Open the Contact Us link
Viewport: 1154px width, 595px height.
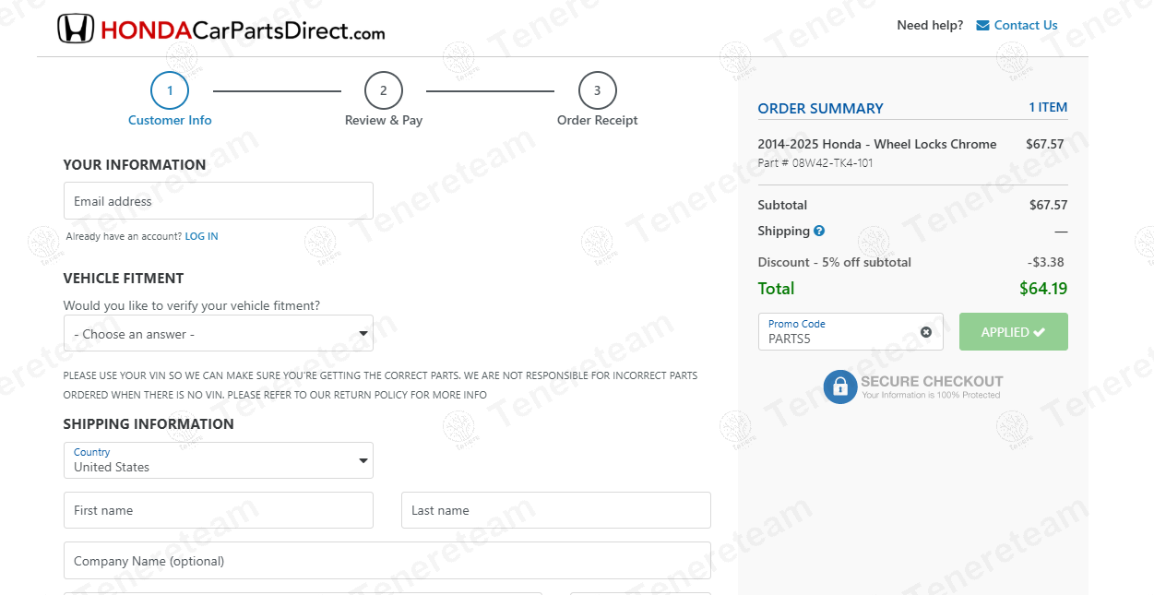coord(1025,26)
